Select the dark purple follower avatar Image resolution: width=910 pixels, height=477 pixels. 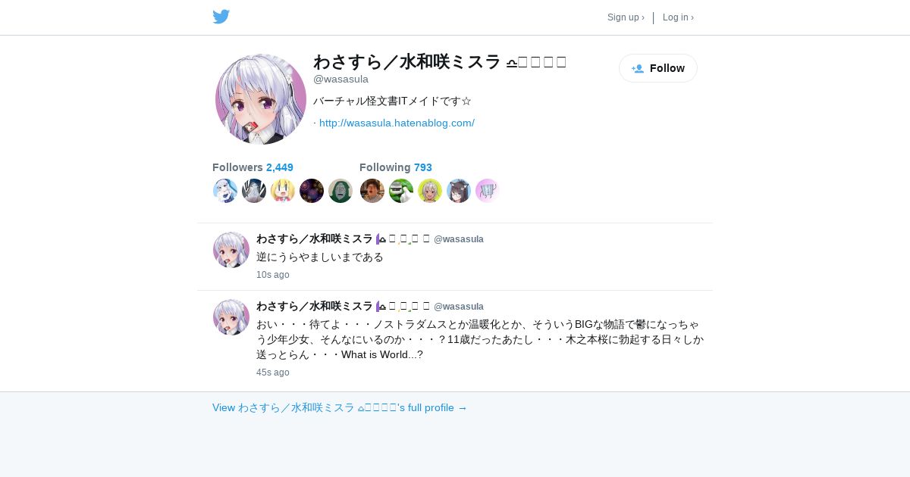click(x=312, y=191)
